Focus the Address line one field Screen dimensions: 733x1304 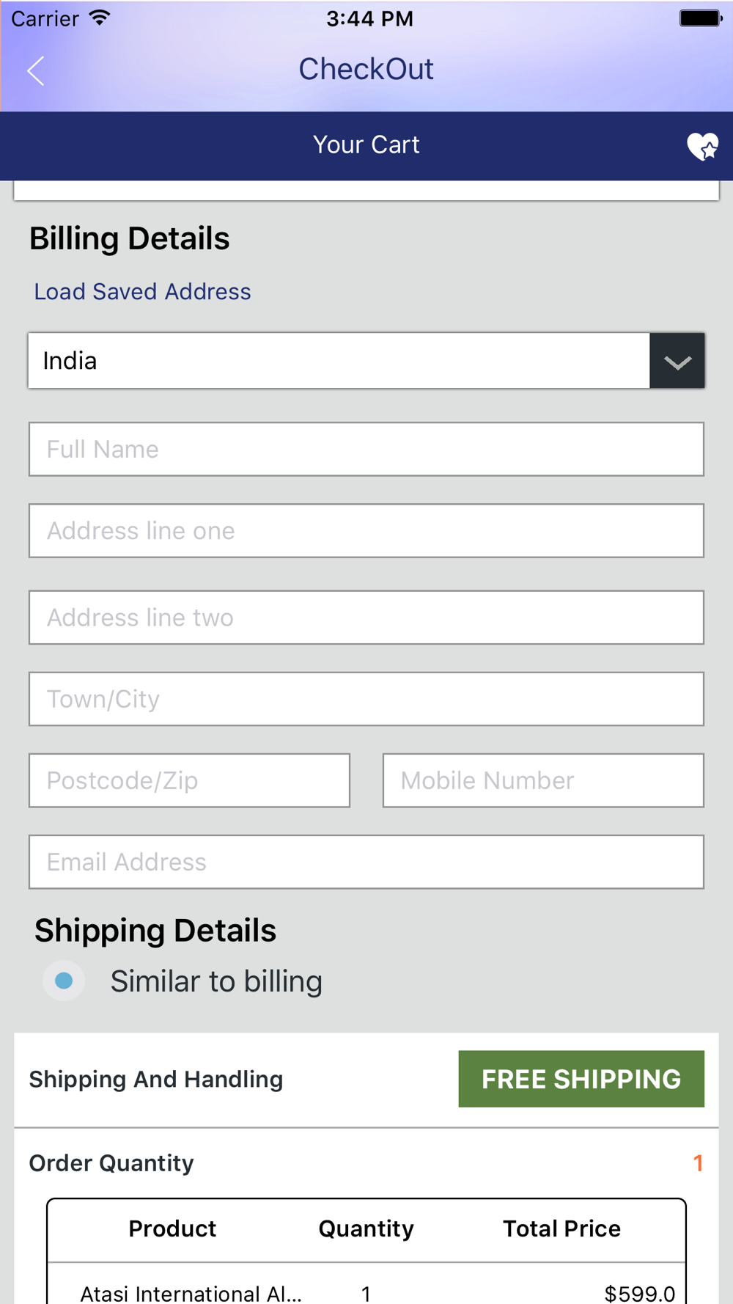point(366,530)
